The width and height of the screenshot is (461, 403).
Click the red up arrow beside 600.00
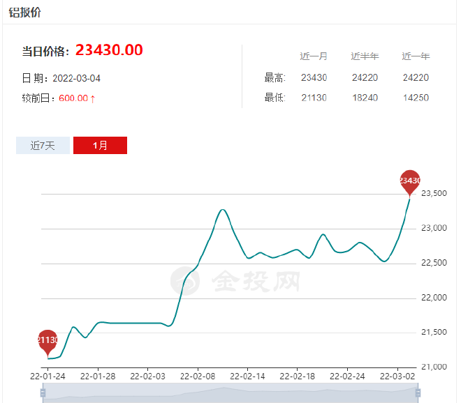93,98
